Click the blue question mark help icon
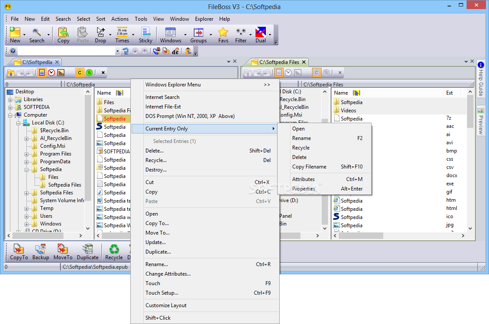 (13, 51)
